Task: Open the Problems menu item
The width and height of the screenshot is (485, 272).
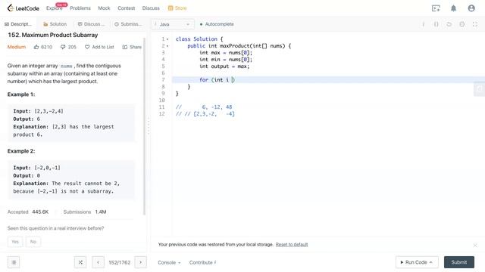Action: [80, 8]
